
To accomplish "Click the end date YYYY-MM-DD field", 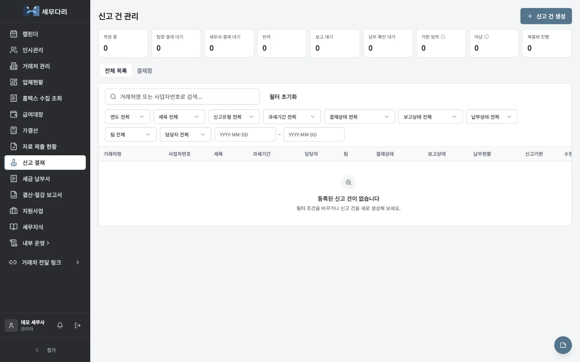I will click(314, 134).
